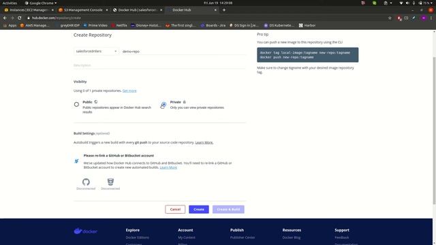Open Publisher Center footer link

[x=243, y=238]
